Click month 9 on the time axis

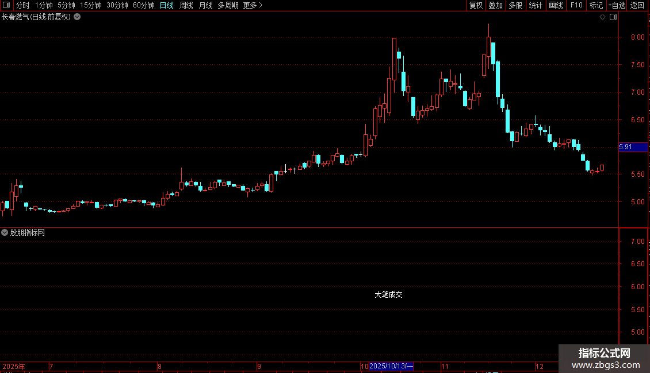259,366
